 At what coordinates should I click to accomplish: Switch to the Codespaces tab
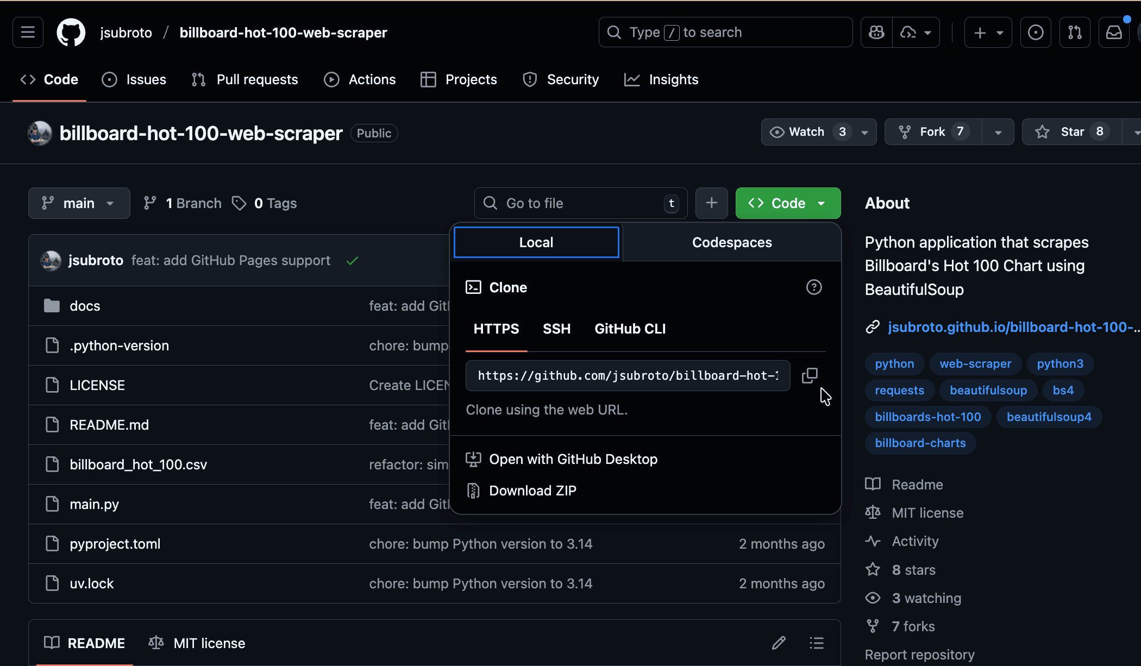[x=731, y=242]
